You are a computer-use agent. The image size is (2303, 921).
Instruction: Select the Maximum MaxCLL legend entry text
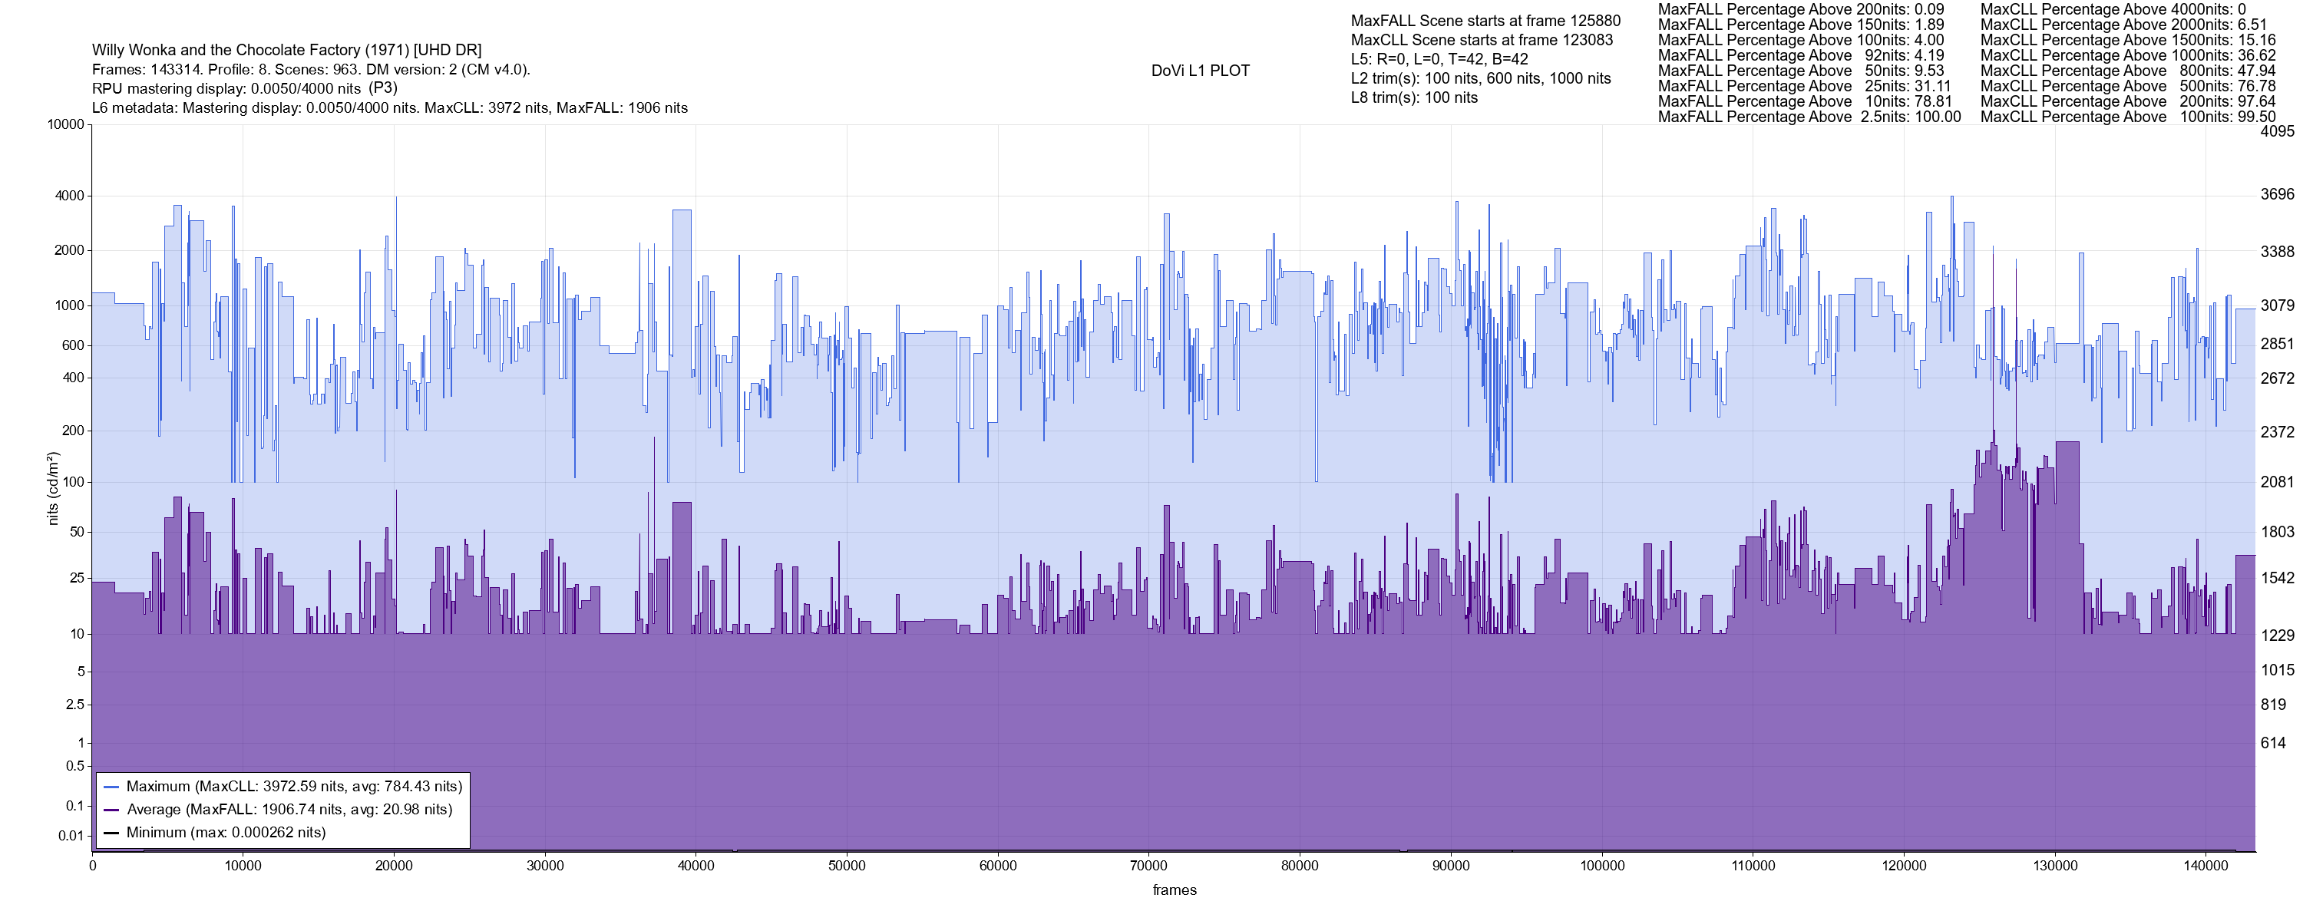[x=294, y=787]
